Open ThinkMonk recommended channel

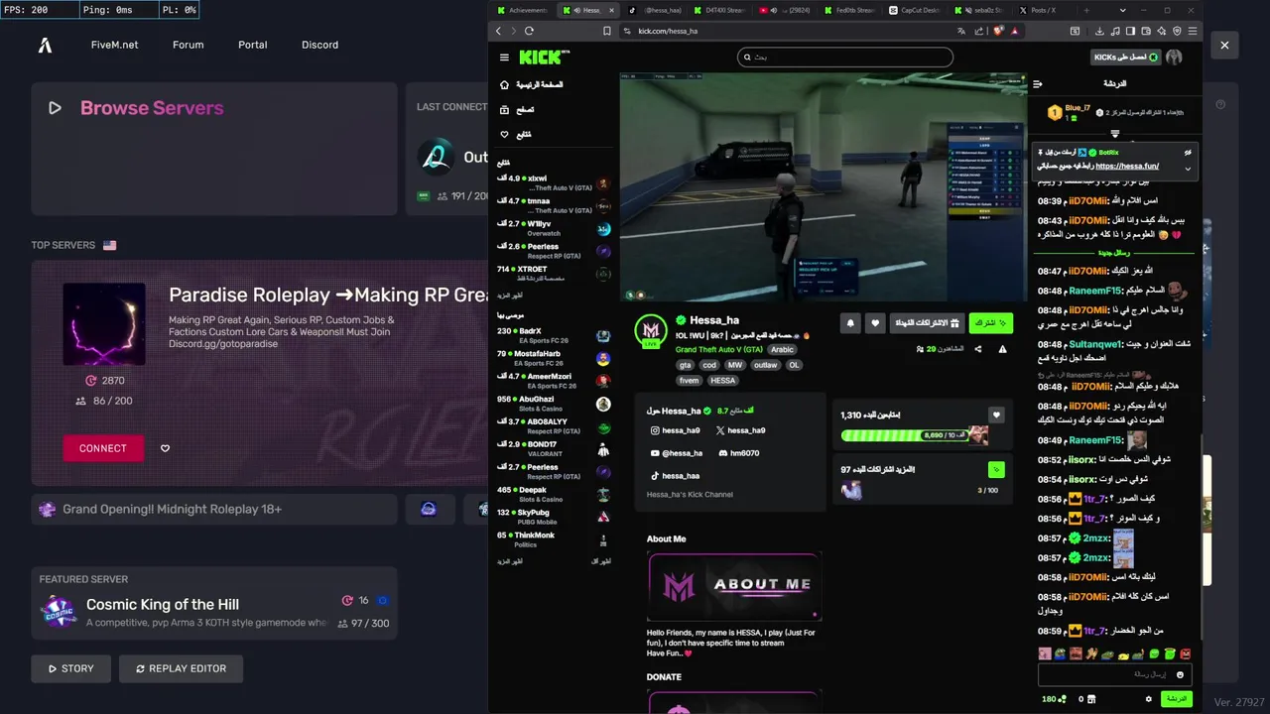[x=554, y=539]
